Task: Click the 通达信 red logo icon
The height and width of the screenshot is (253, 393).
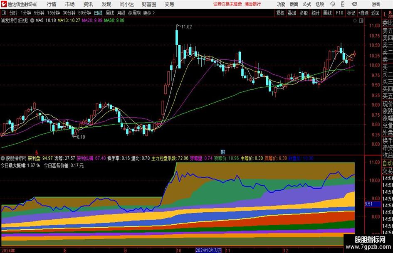Action: (x=3, y=4)
